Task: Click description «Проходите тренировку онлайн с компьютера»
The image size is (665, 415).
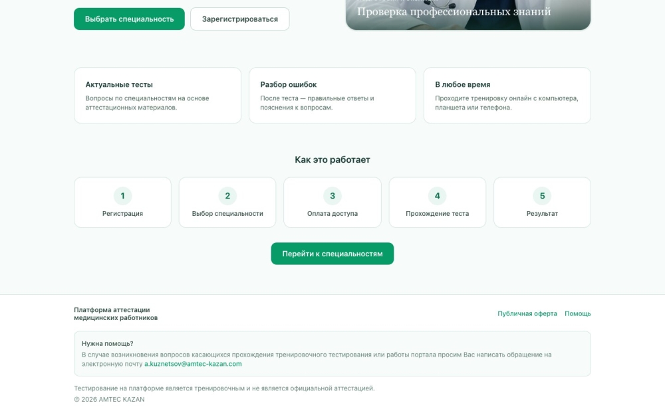Action: click(x=507, y=103)
